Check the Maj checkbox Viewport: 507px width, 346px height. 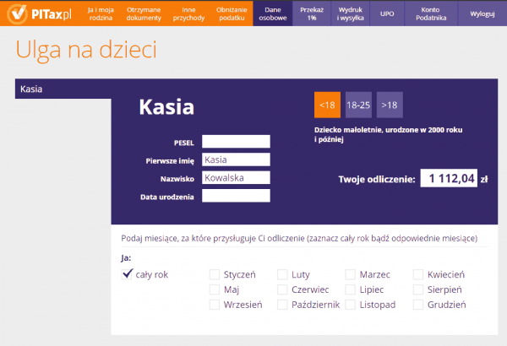215,289
